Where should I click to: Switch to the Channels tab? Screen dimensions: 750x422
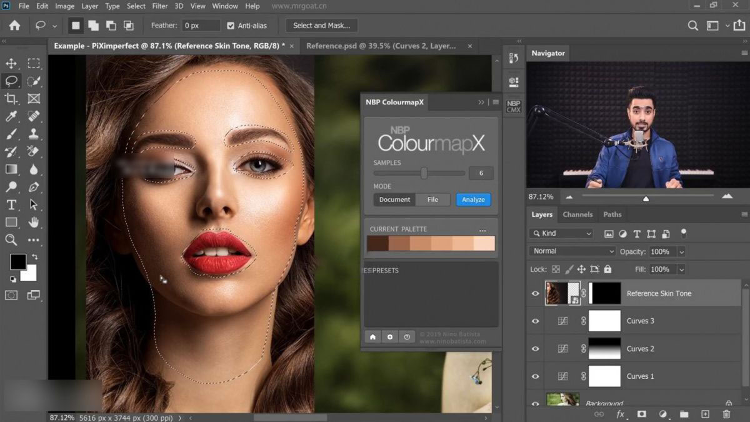click(x=577, y=214)
